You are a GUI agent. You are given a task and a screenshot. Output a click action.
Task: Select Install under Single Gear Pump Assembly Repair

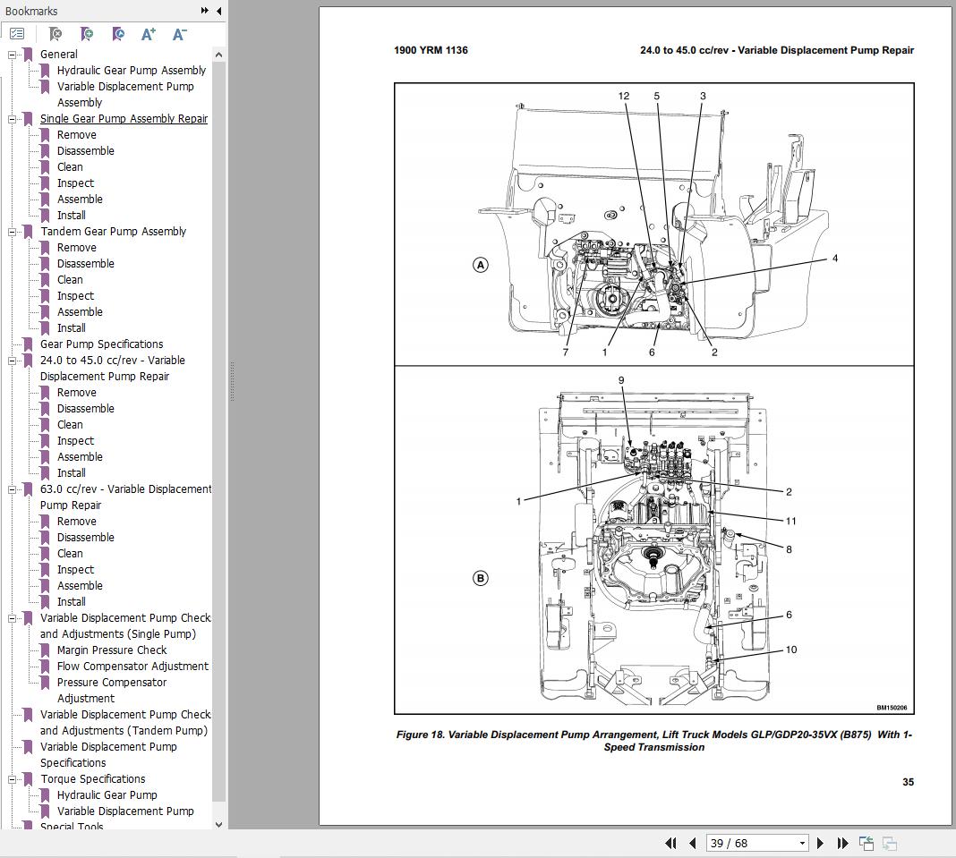pos(72,215)
